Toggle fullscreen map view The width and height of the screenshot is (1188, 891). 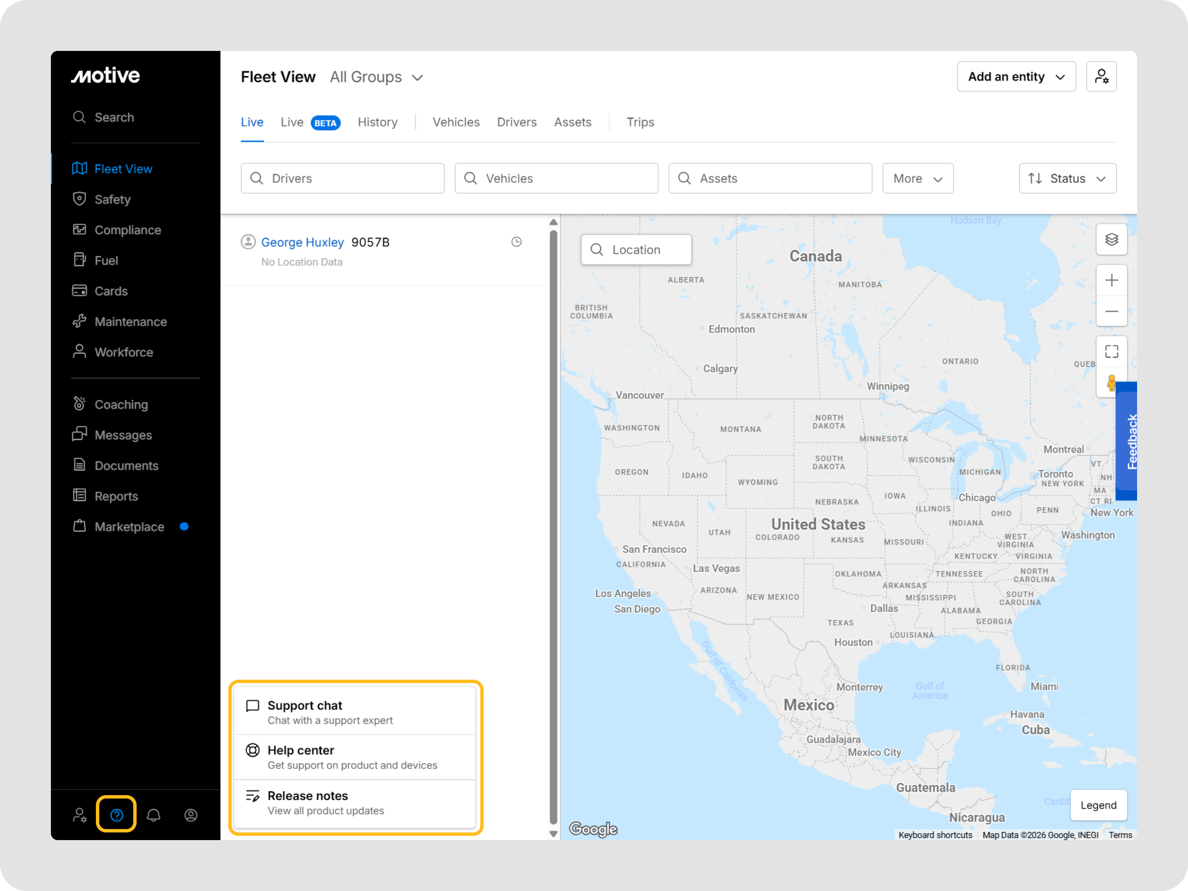click(x=1111, y=352)
